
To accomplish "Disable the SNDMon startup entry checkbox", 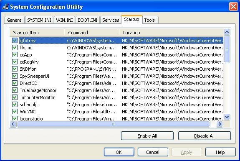I will click(x=15, y=69).
